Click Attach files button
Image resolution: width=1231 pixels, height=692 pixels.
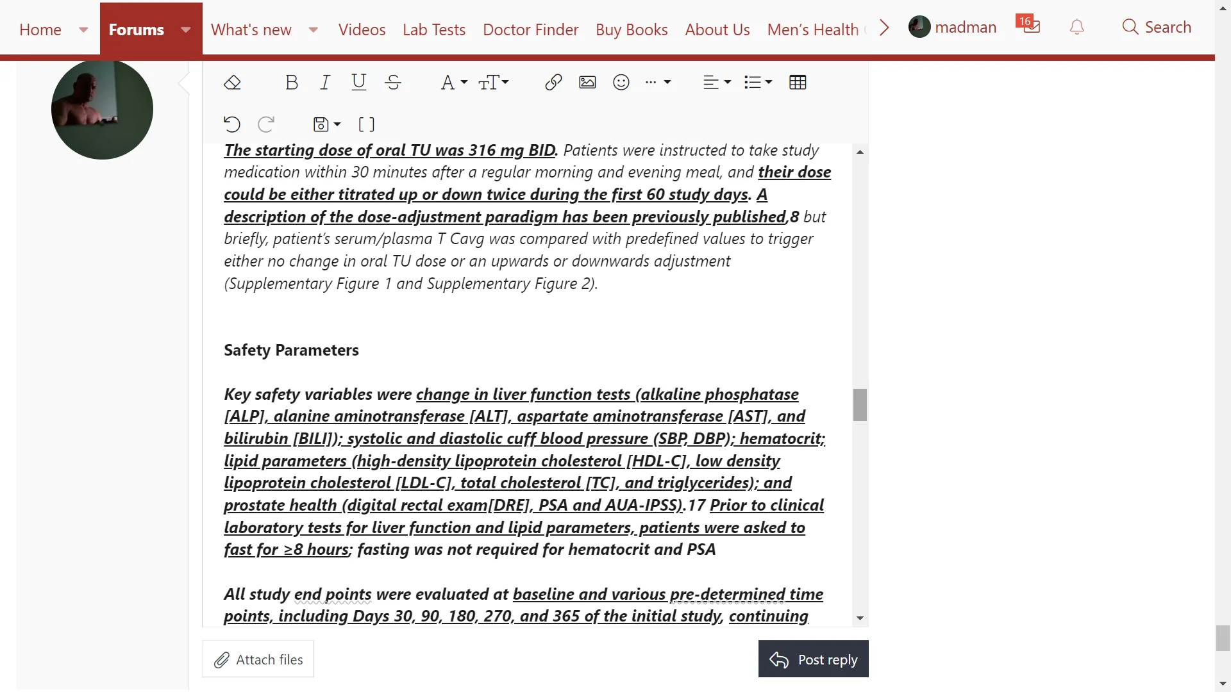coord(258,659)
